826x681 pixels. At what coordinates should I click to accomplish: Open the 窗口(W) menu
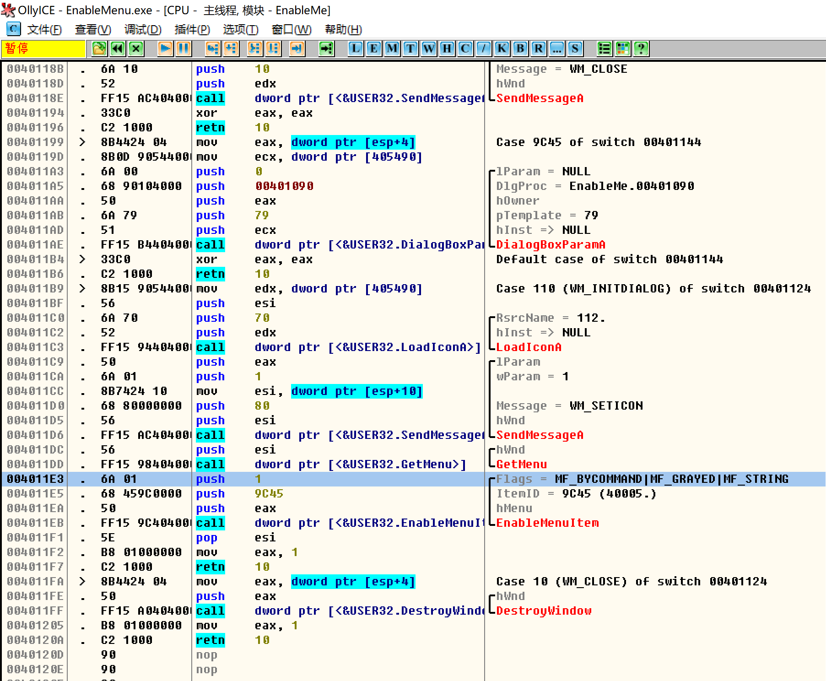click(292, 30)
